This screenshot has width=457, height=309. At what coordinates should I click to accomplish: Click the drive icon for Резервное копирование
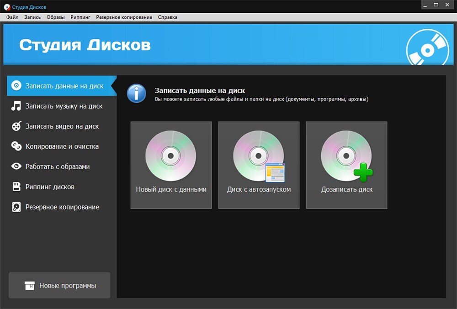(16, 207)
